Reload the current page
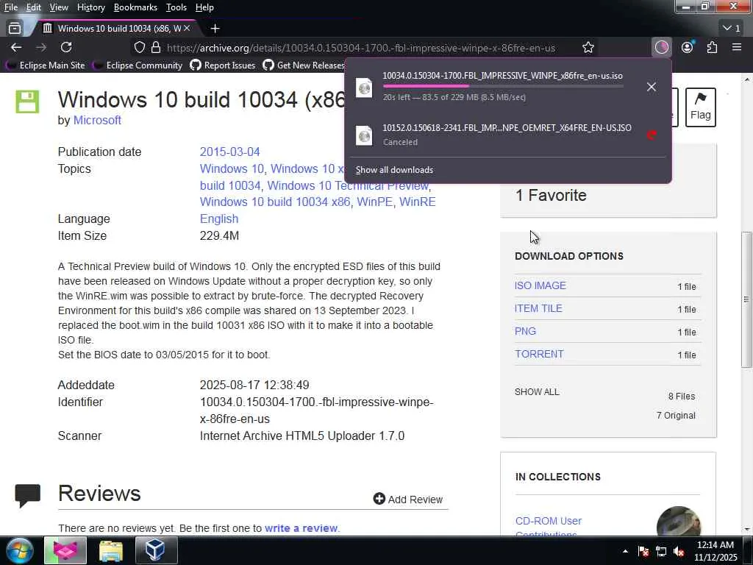The image size is (753, 565). point(66,48)
